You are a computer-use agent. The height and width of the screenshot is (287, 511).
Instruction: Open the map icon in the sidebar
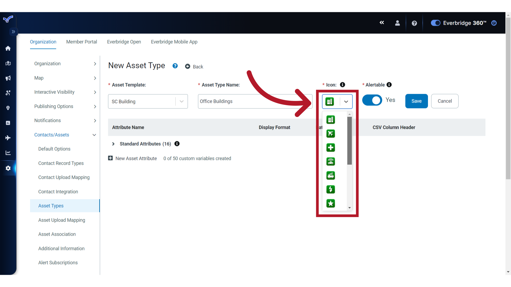pos(8,63)
